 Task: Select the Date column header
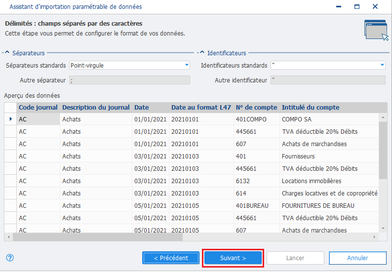coord(151,108)
